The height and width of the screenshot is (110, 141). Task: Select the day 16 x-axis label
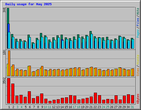[70, 107]
